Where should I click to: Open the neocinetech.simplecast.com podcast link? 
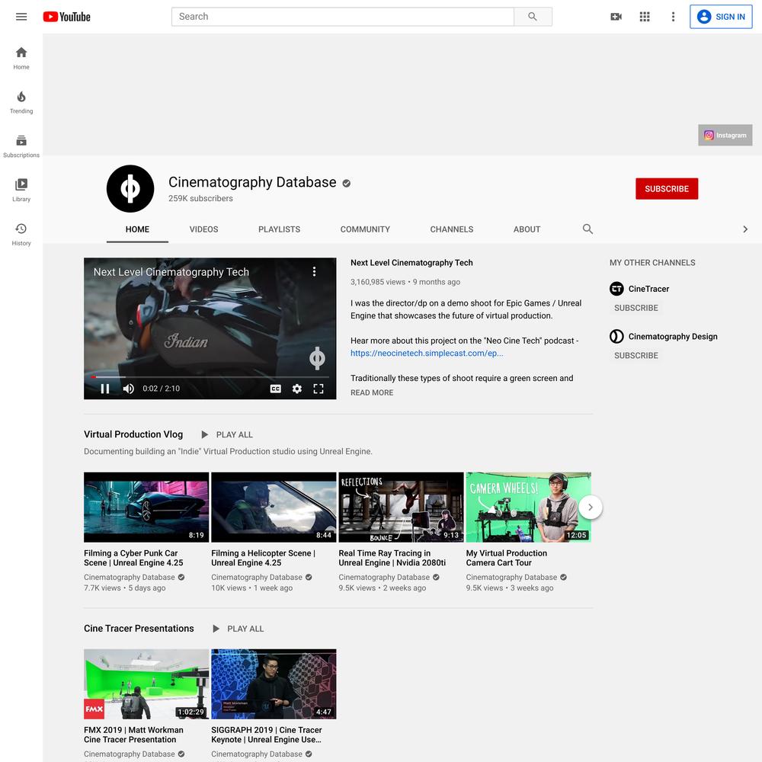click(427, 354)
